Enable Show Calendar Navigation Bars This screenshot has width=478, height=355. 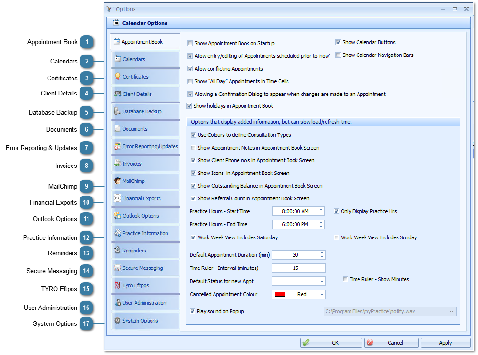pyautogui.click(x=338, y=55)
